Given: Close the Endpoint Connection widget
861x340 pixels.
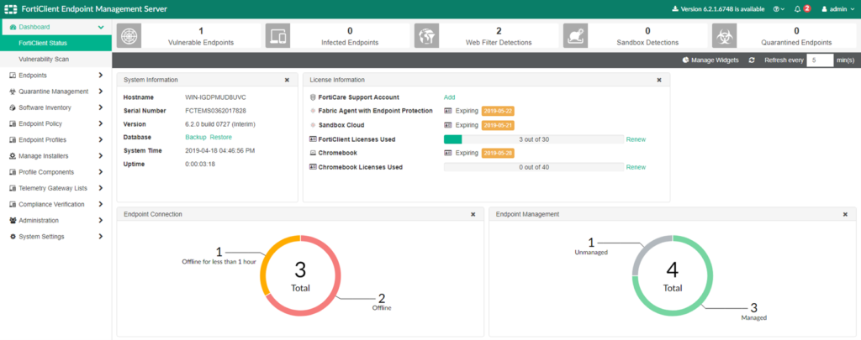Looking at the screenshot, I should coord(473,214).
